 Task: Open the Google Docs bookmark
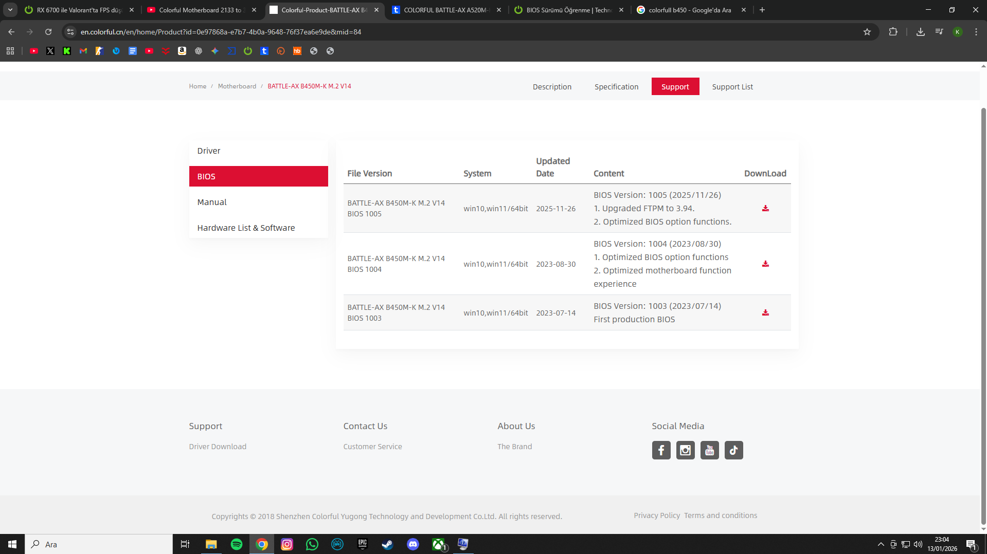[133, 51]
